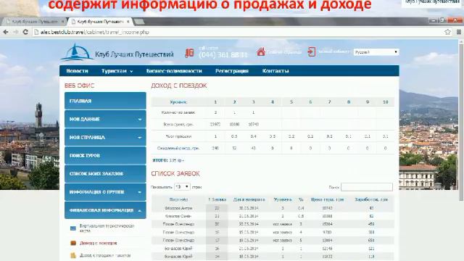Click the ДОХОД С ПОЕЗДОК heading
This screenshot has height=261, width=464.
[x=179, y=86]
